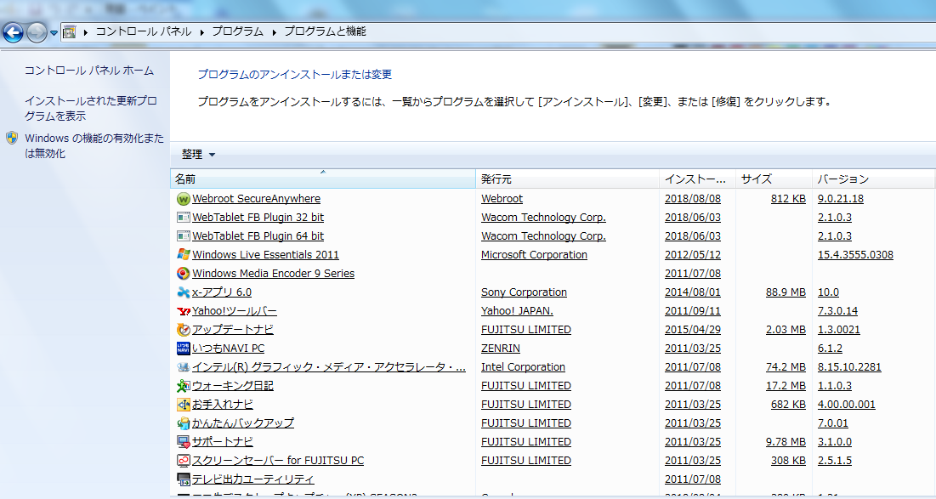Screen dimensions: 936x499
Task: Click the Back navigation arrow button
Action: pos(13,32)
